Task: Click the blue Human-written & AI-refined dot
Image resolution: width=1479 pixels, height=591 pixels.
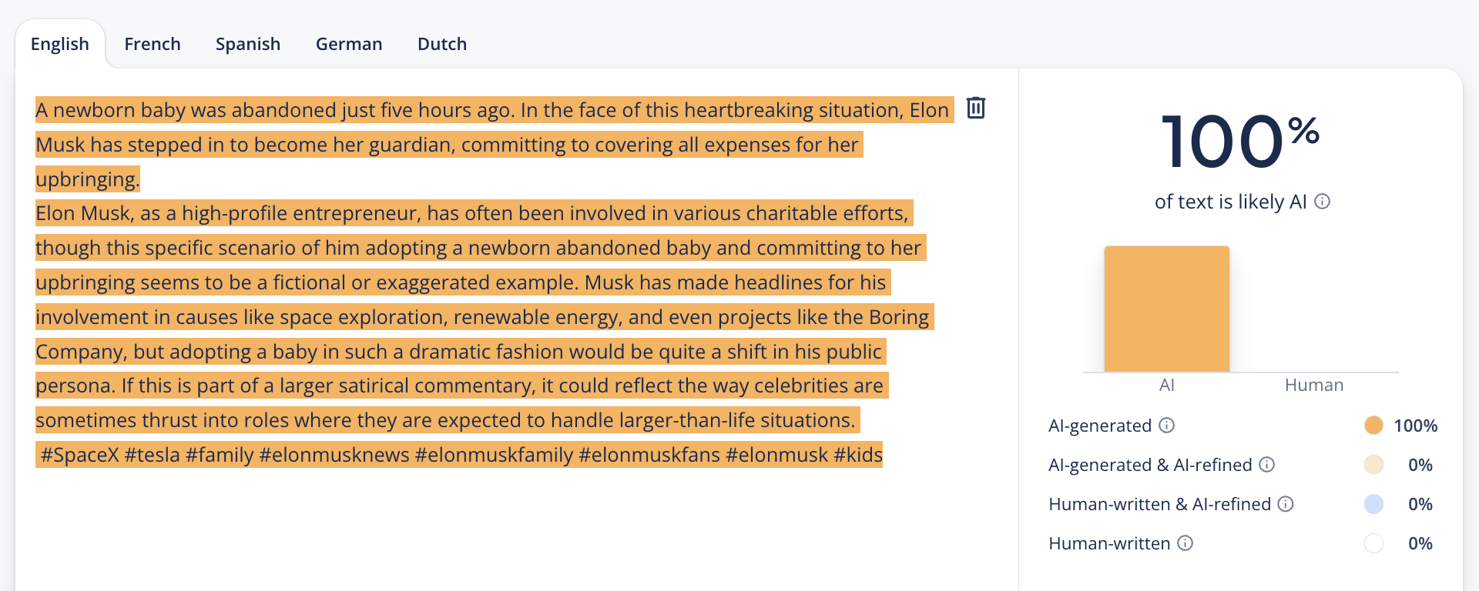Action: pos(1373,504)
